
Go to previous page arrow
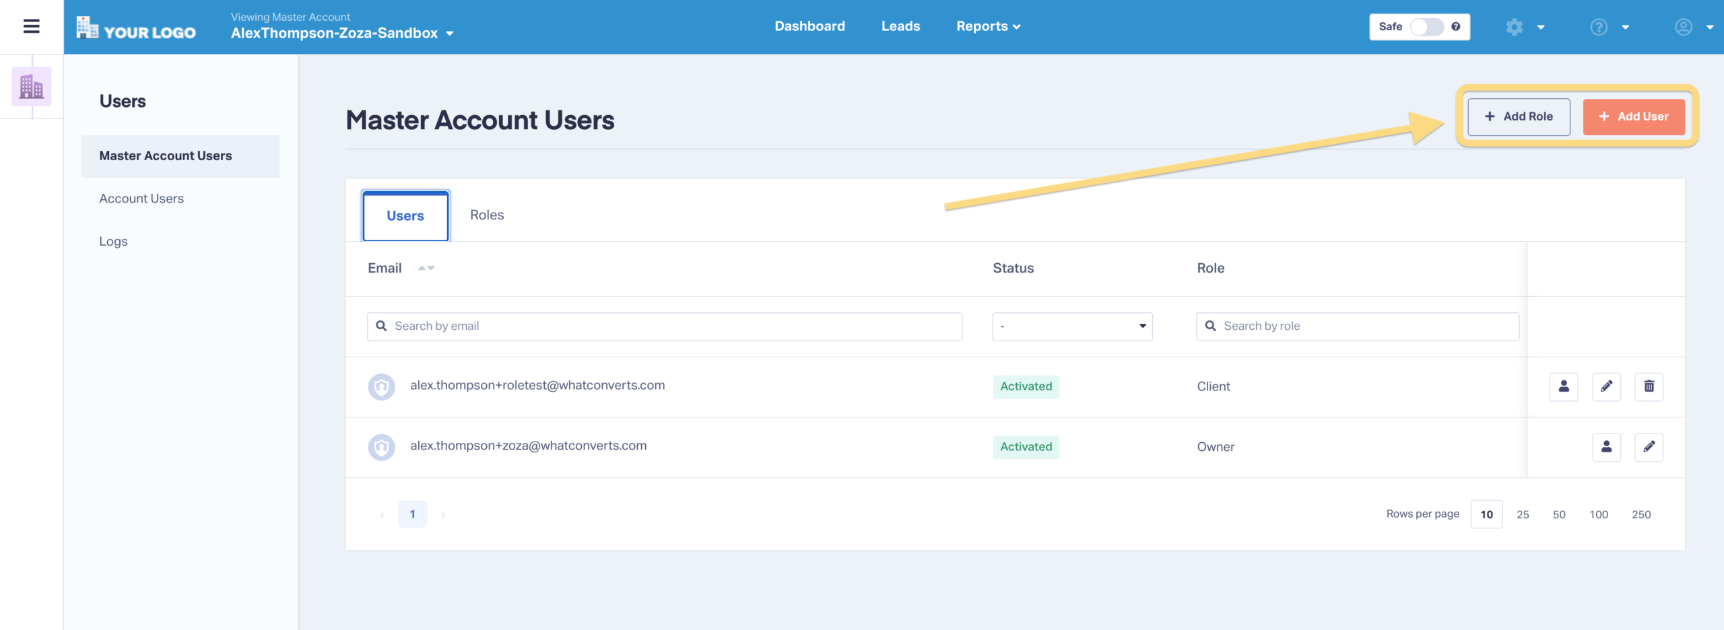[x=383, y=515]
